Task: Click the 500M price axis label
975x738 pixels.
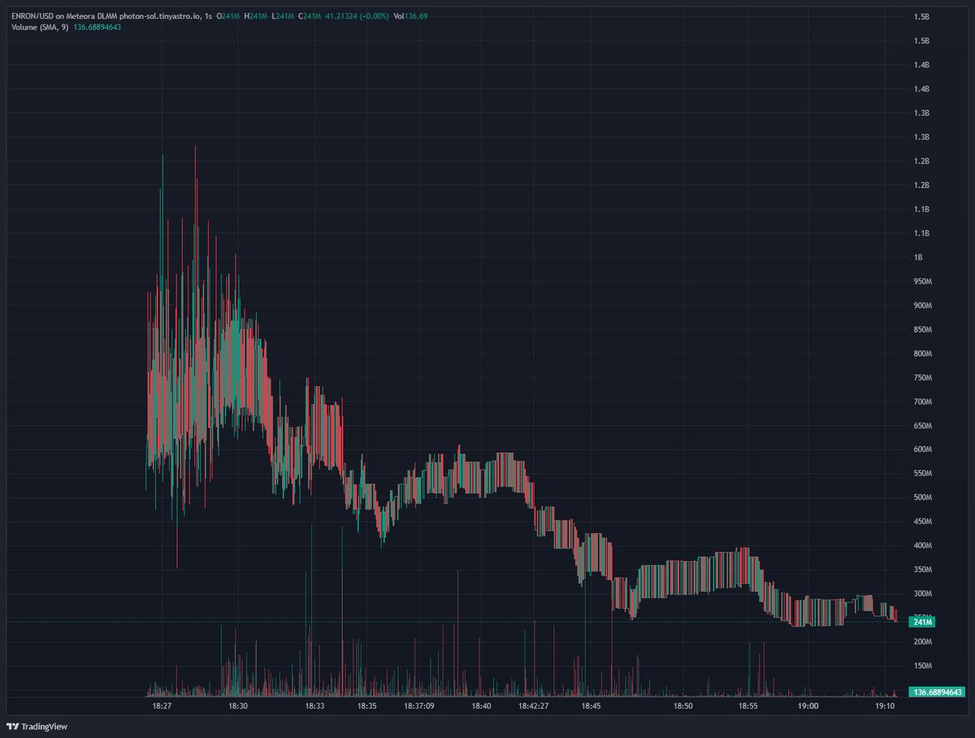Action: (x=922, y=497)
